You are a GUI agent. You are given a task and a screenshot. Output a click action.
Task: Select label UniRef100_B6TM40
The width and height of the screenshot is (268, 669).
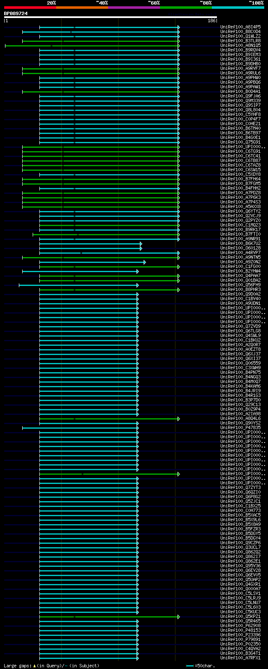pos(240,128)
